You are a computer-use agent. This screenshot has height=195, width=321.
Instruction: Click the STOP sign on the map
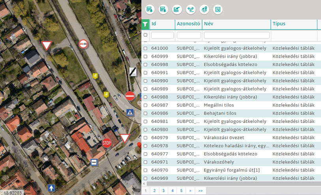107,143
